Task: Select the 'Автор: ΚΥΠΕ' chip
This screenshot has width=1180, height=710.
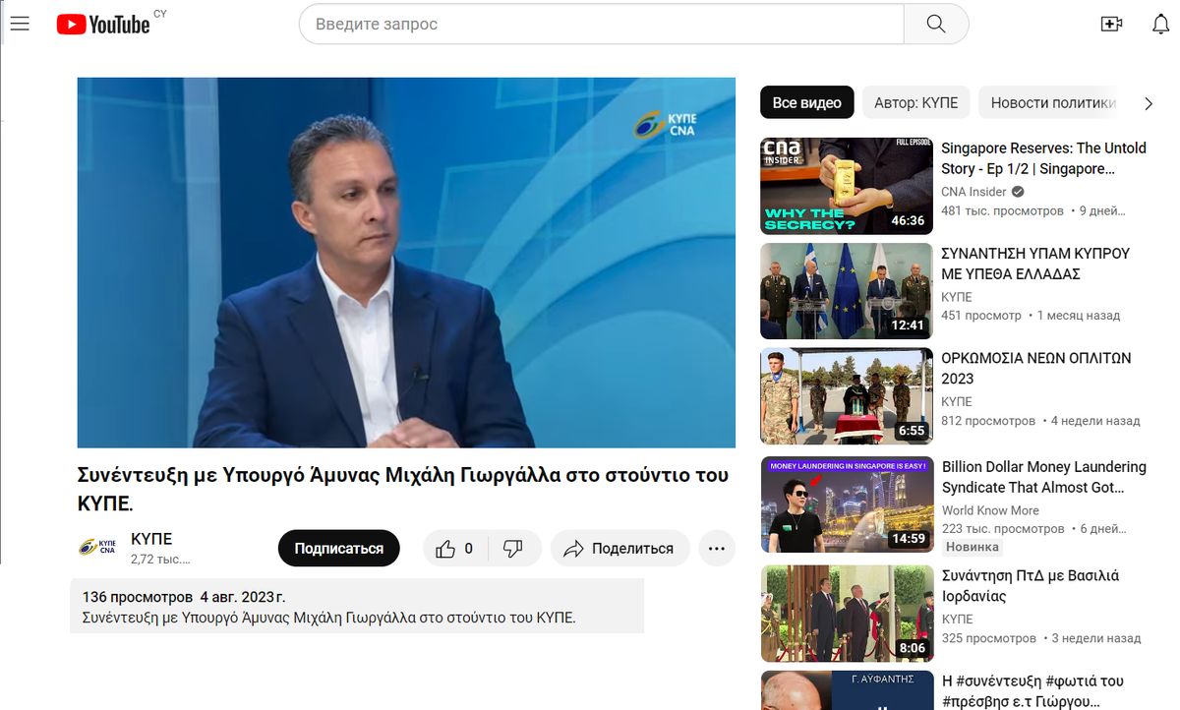Action: [x=916, y=102]
